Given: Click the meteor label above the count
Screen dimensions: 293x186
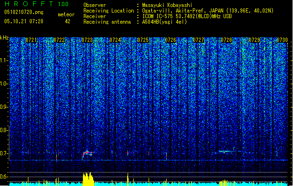Looking at the screenshot, I should coord(66,14).
